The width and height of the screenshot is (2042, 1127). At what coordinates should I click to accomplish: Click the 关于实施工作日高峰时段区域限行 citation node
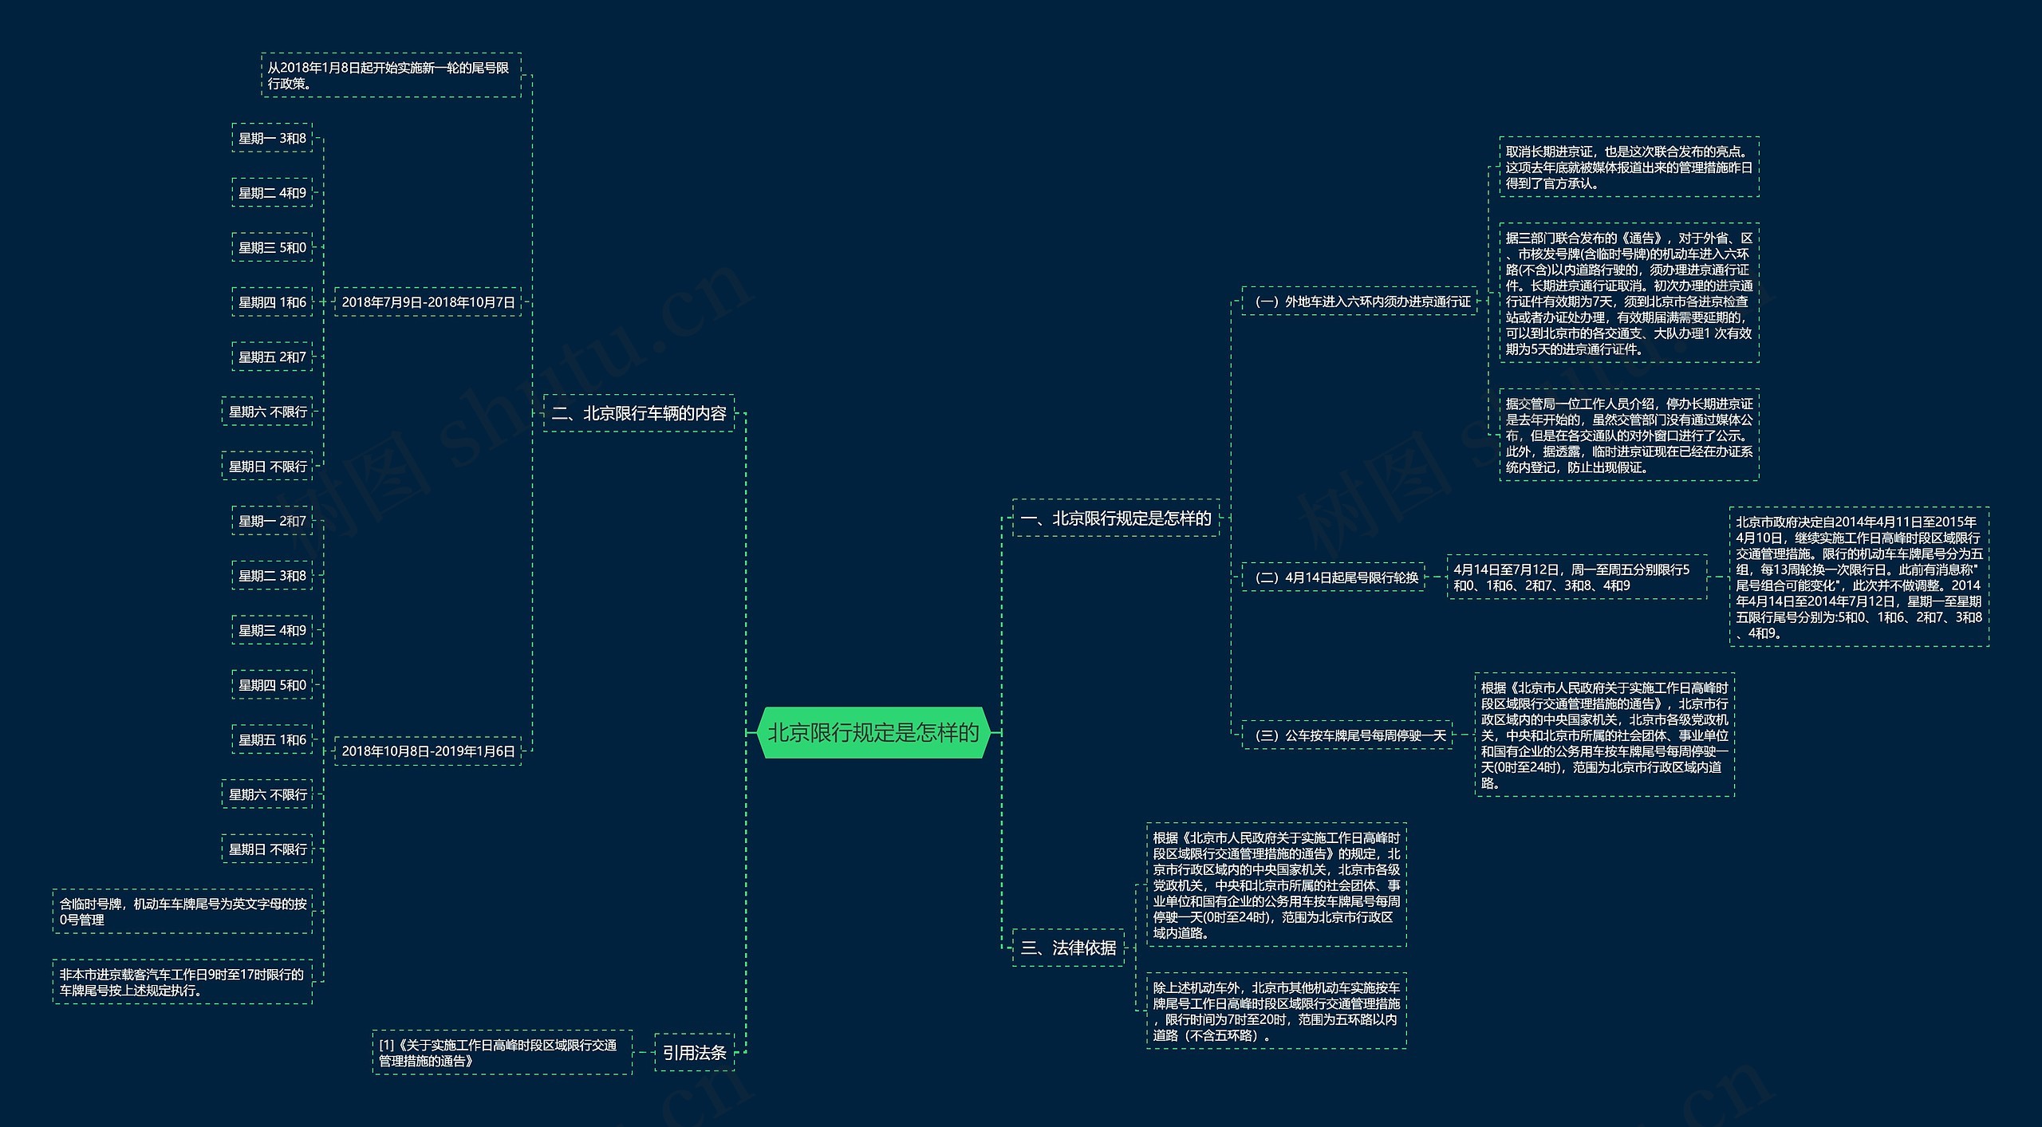pos(502,1053)
